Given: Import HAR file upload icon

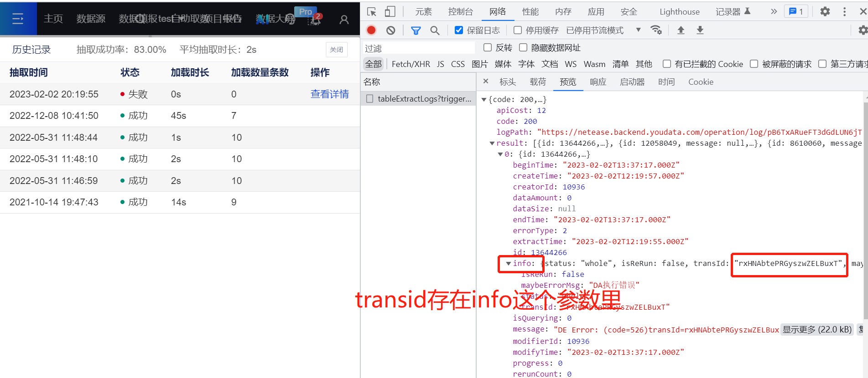Looking at the screenshot, I should click(681, 30).
